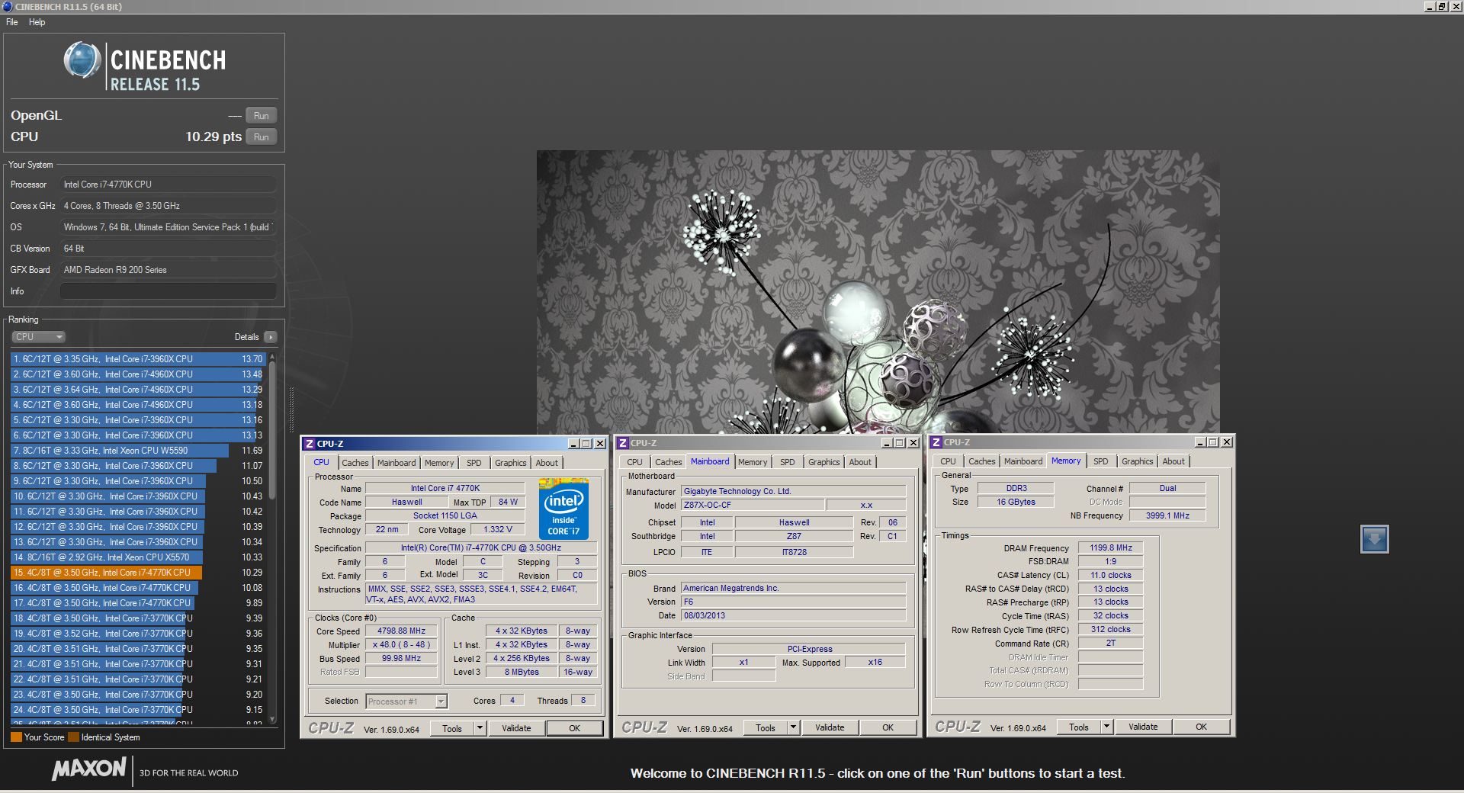This screenshot has width=1464, height=793.
Task: Open the Tools dropdown arrow in CPU window
Action: 480,728
